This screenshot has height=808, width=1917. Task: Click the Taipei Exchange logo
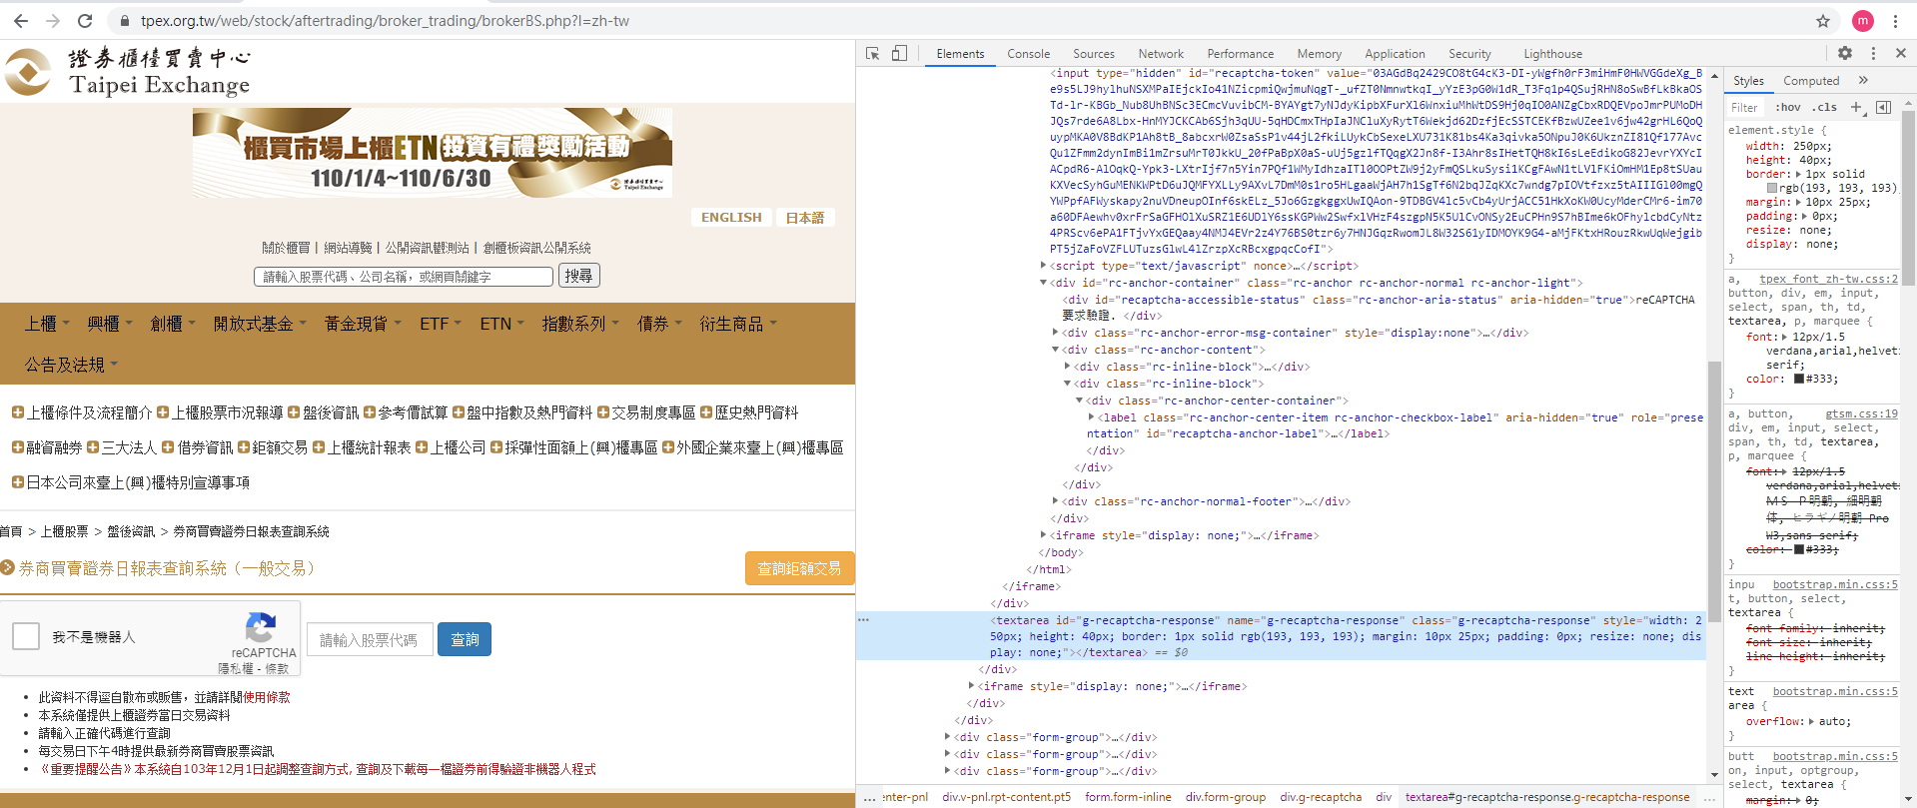point(127,72)
